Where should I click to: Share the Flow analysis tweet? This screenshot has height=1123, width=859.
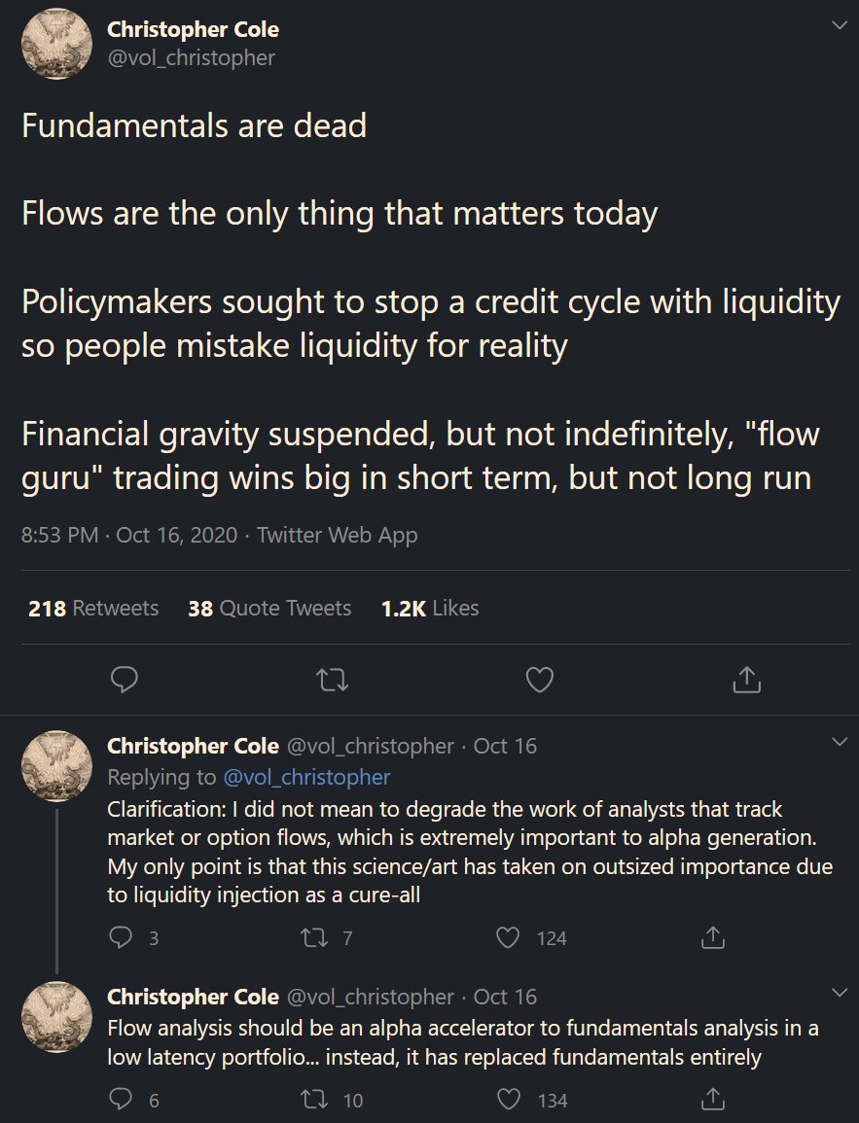[x=712, y=1100]
